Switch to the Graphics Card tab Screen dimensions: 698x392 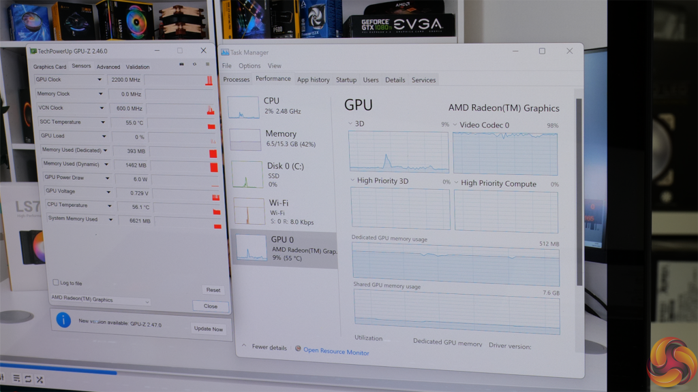pos(50,67)
